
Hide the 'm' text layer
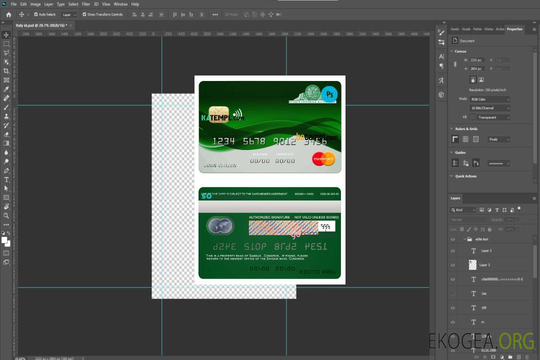click(453, 322)
